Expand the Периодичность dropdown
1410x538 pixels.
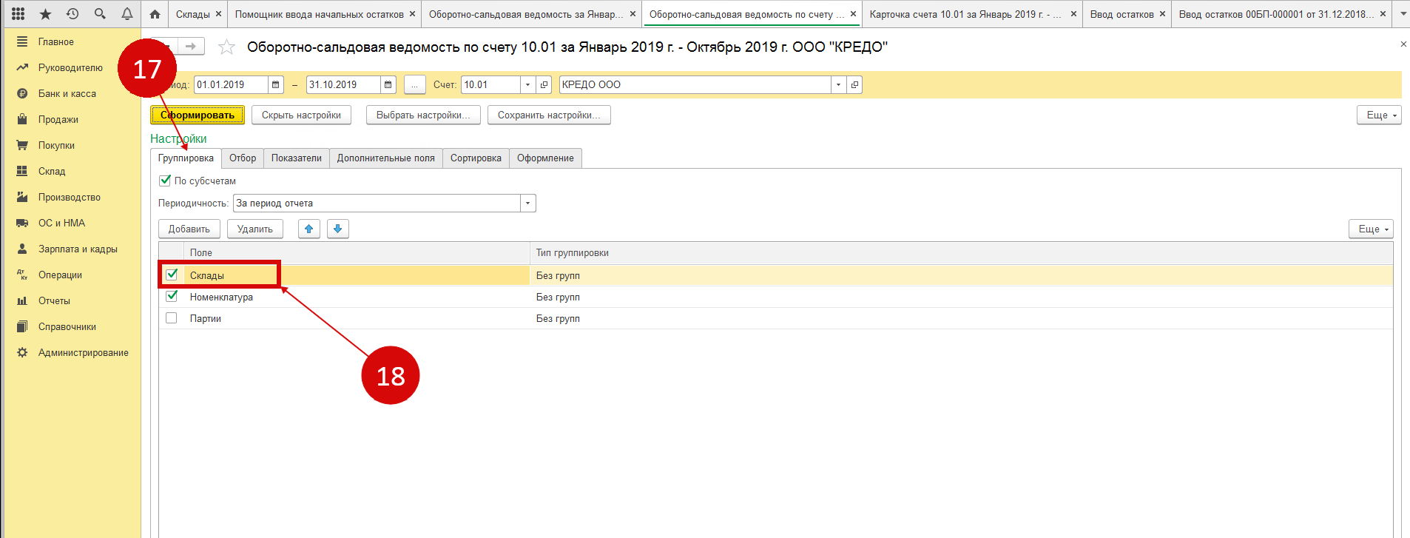(528, 204)
